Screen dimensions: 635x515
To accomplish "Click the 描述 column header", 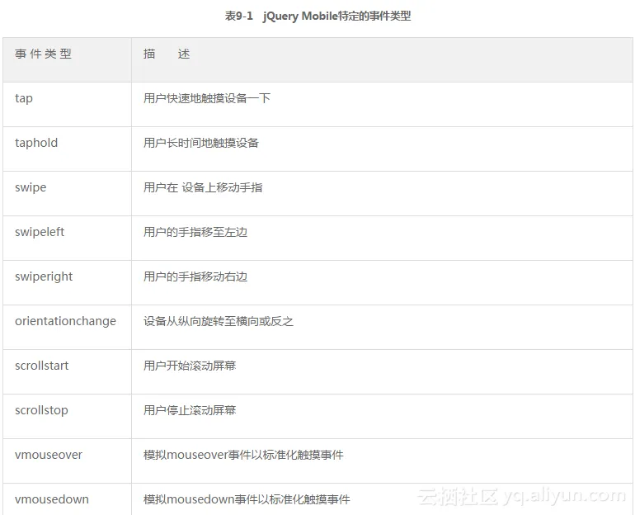I will tap(383, 60).
